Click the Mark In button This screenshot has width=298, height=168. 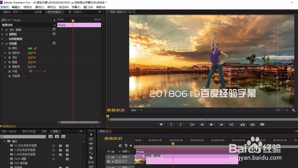coord(171,125)
